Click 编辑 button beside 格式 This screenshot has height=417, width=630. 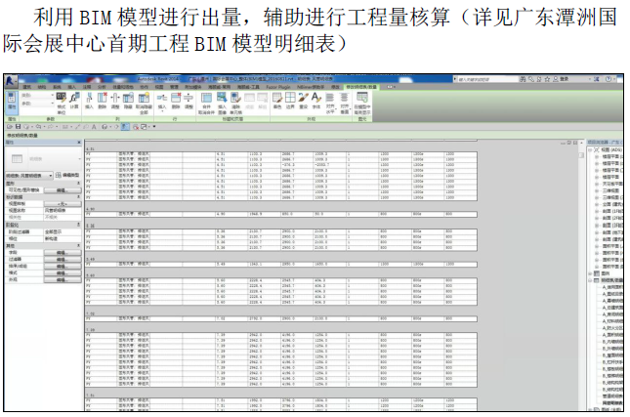(x=63, y=273)
